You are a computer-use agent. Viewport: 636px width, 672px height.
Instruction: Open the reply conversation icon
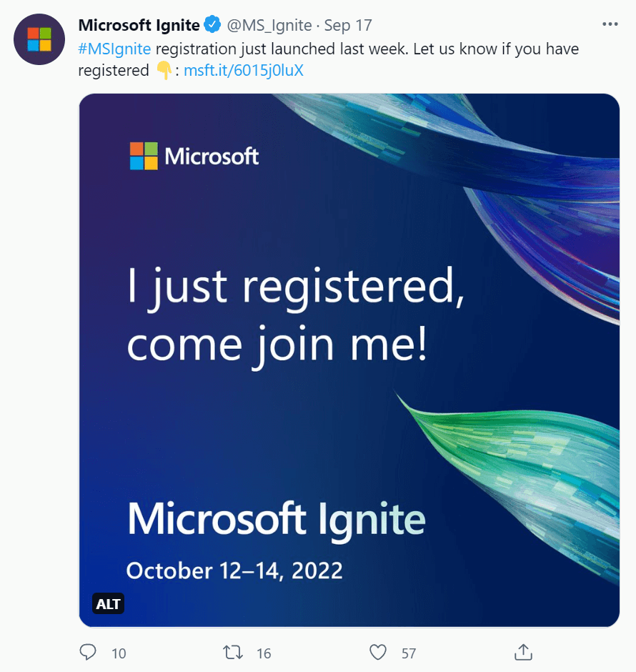(88, 652)
